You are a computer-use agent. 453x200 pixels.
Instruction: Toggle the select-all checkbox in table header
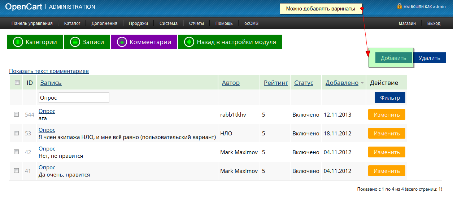point(17,83)
